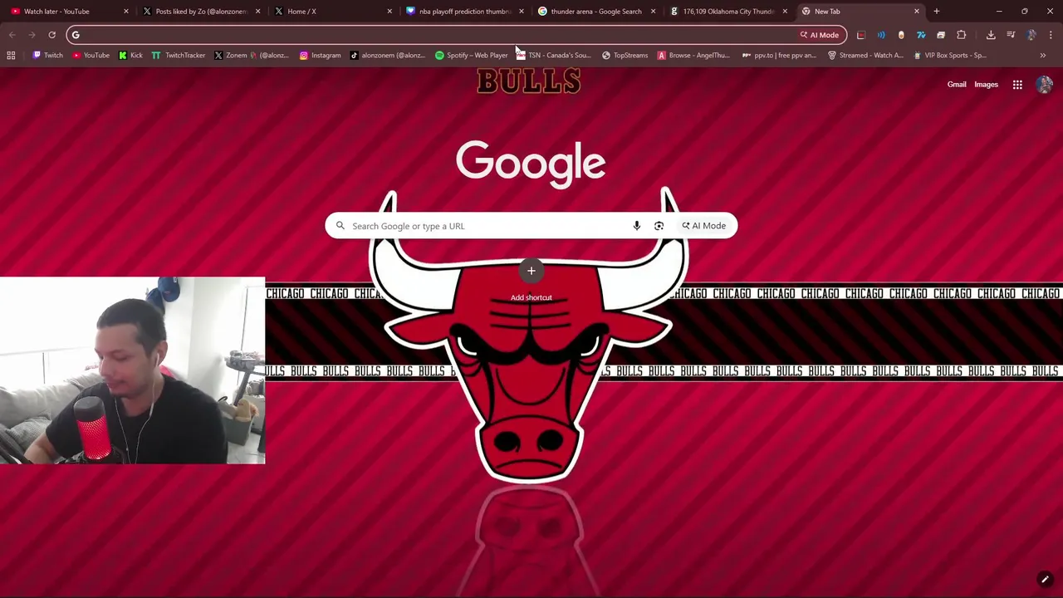Click the red extension icon after AI Mode
The height and width of the screenshot is (598, 1063).
click(861, 35)
